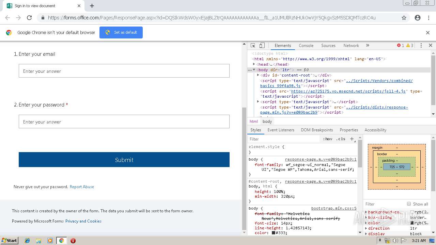
Task: Expand the computed color property
Action: click(367, 223)
